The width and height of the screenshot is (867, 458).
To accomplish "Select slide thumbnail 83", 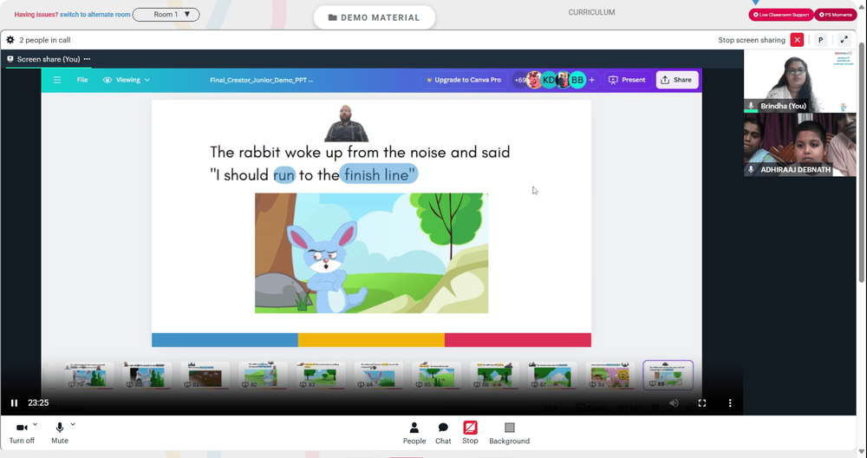I will 321,376.
